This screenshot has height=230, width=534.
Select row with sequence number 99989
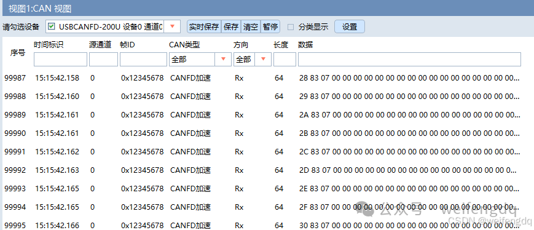click(262, 115)
